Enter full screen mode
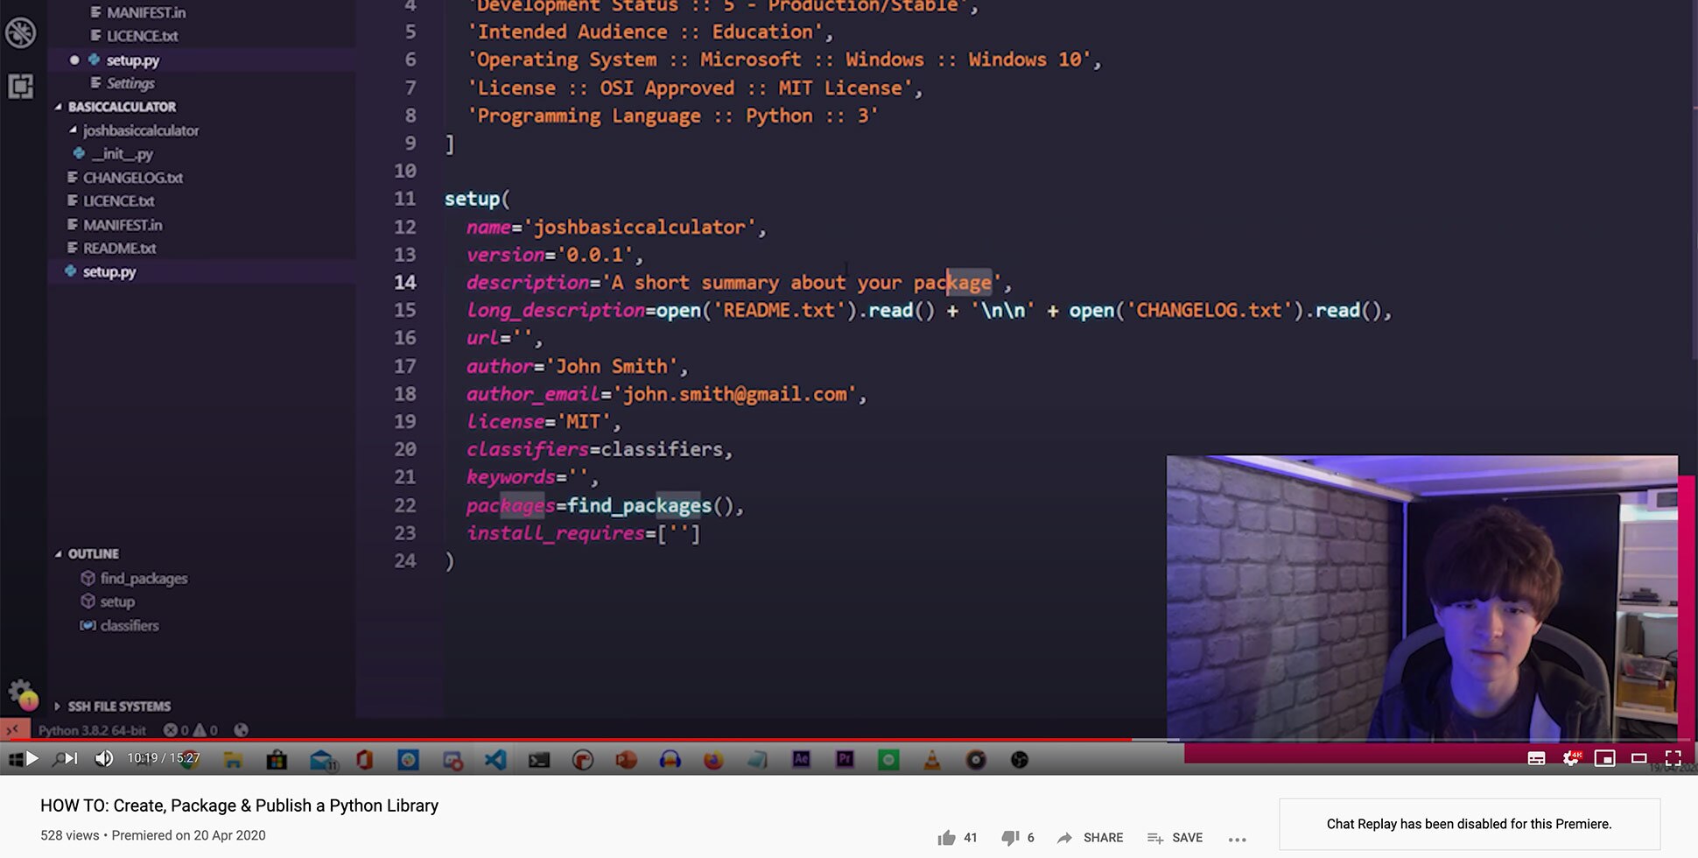 point(1673,758)
